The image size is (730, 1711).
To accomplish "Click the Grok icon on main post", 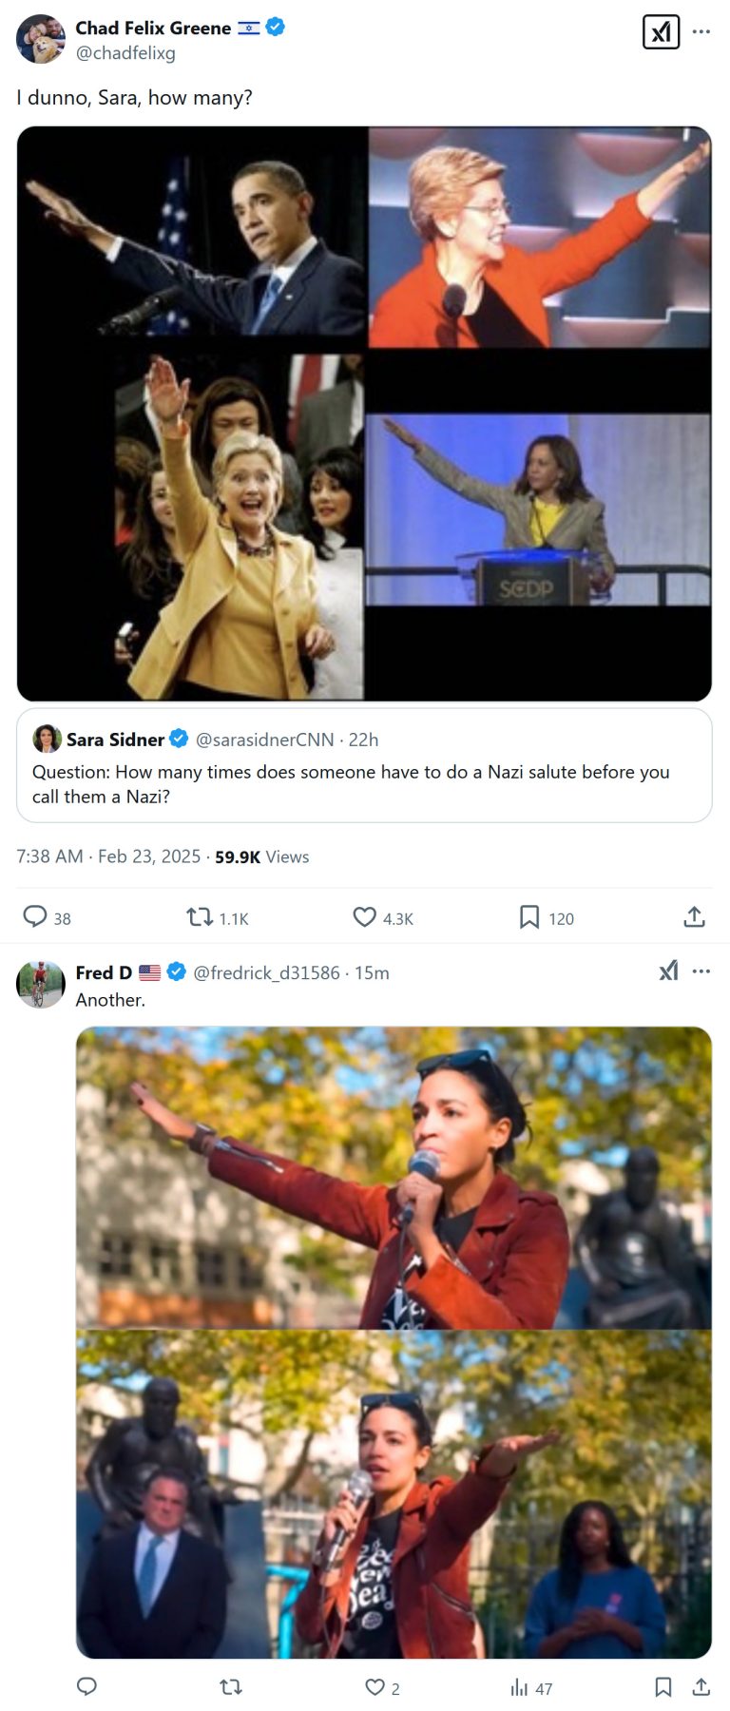I will tap(661, 32).
